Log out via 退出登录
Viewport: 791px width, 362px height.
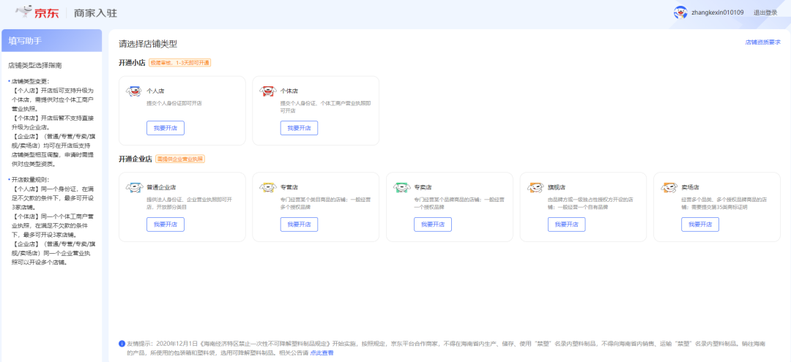click(x=765, y=12)
